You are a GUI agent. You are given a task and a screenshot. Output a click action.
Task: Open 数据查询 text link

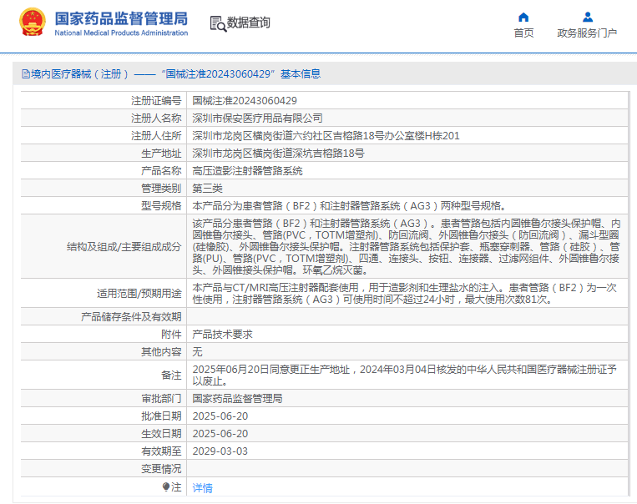tap(248, 23)
